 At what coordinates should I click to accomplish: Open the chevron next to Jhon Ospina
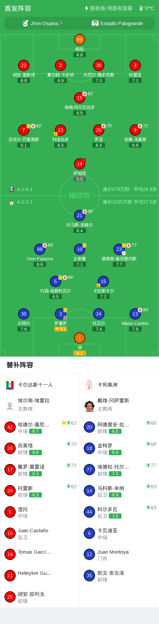[61, 23]
